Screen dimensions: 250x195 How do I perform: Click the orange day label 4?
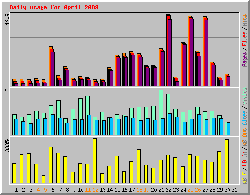point(38,190)
